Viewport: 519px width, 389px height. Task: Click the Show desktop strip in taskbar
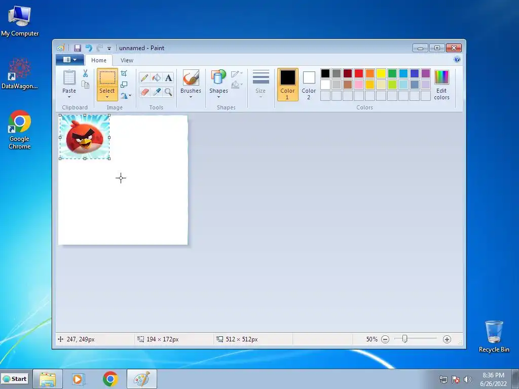515,379
